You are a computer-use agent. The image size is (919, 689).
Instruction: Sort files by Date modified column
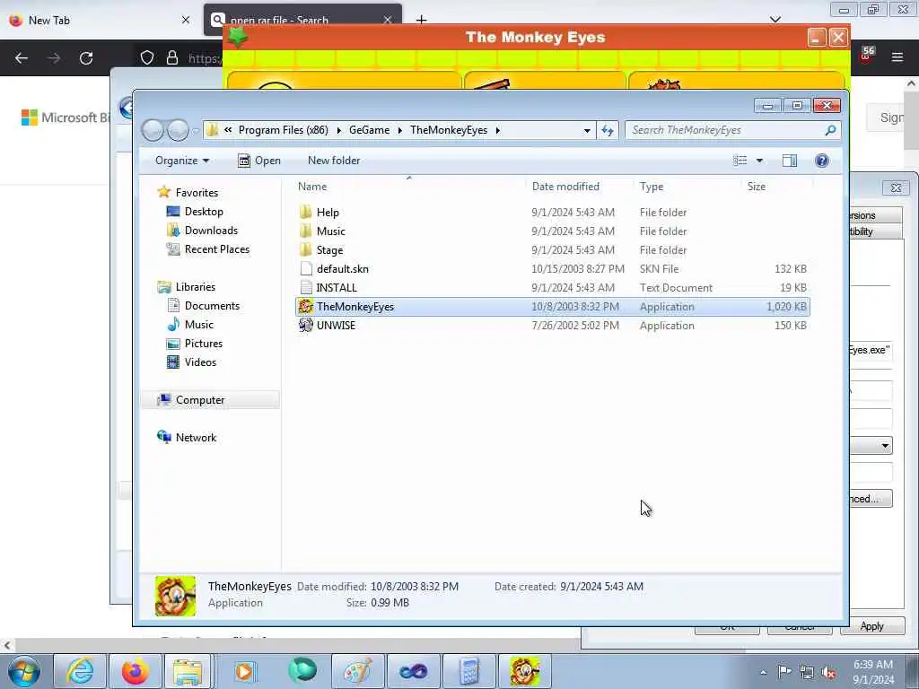565,187
